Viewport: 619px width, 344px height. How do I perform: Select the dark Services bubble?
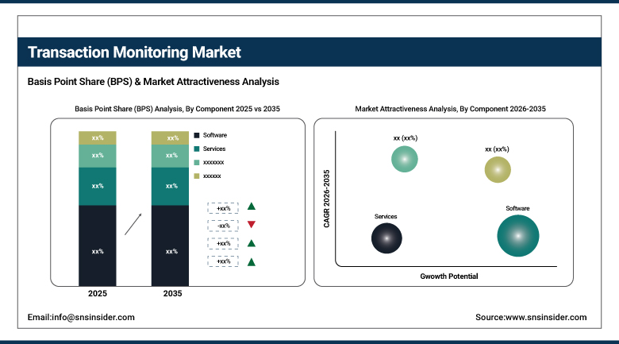(386, 238)
